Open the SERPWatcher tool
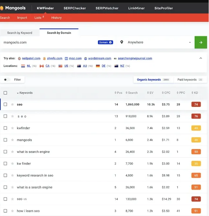This screenshot has width=209, height=216. tap(107, 8)
